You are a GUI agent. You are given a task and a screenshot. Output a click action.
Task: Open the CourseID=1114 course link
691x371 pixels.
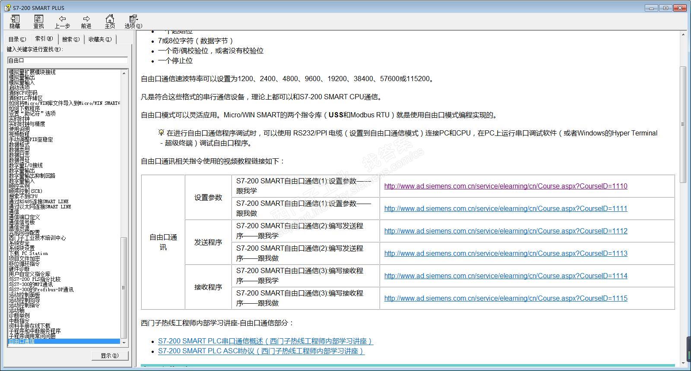pos(506,276)
